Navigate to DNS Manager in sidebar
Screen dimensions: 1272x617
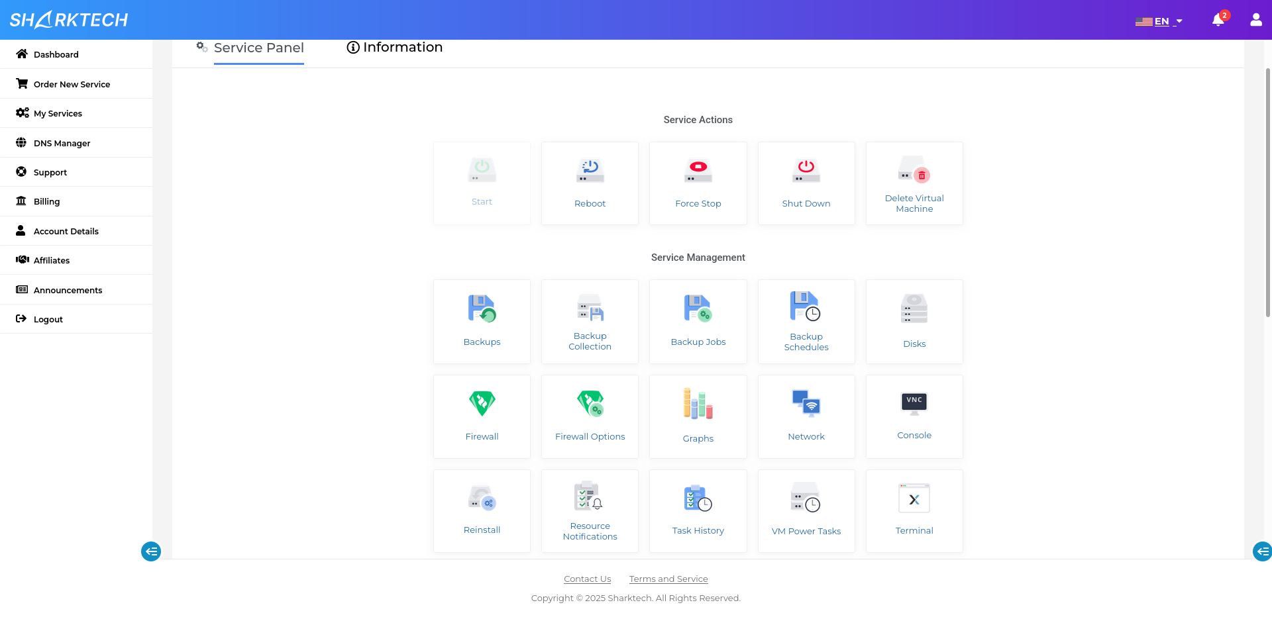[62, 143]
